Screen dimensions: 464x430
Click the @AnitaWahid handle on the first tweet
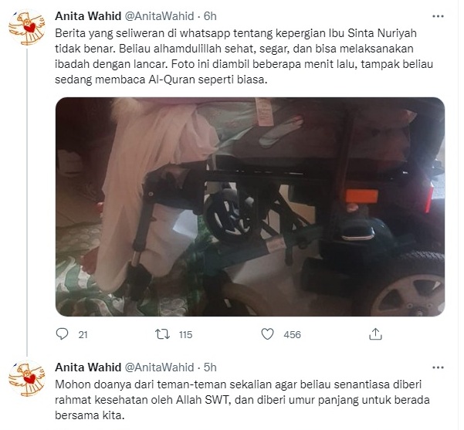[160, 16]
